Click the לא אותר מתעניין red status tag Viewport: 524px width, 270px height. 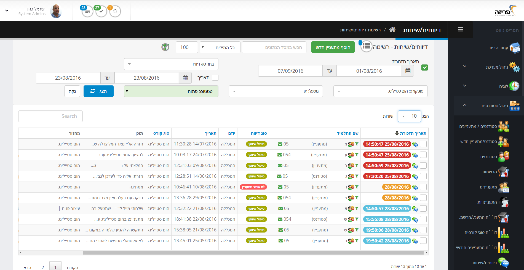point(253,187)
